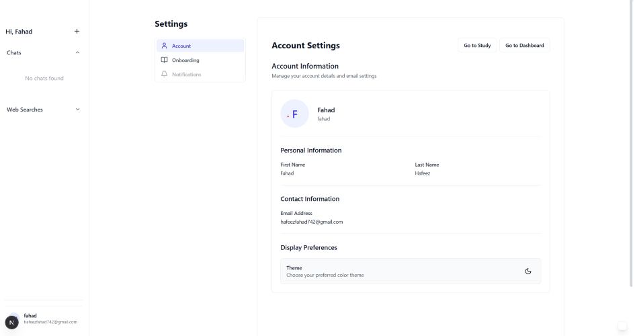The height and width of the screenshot is (336, 635).
Task: Open the Account settings tab
Action: [200, 46]
